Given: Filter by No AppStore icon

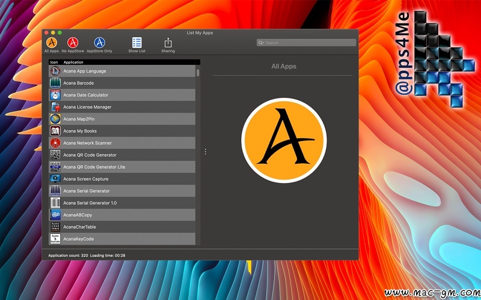Looking at the screenshot, I should coord(73,43).
